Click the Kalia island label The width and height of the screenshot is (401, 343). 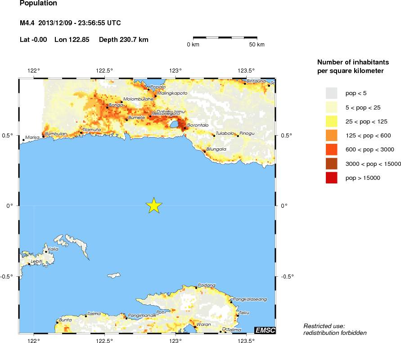click(53, 249)
